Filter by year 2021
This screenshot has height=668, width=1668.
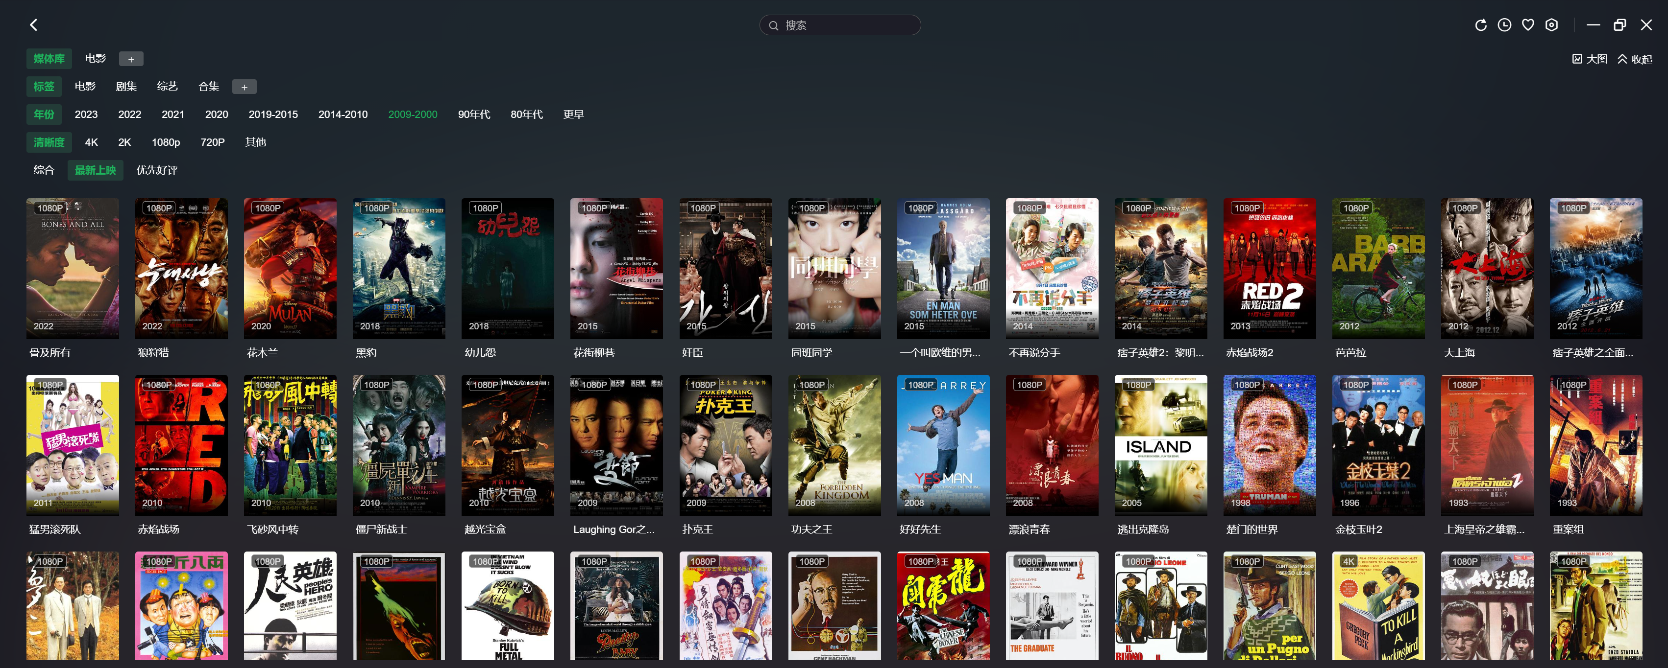click(x=173, y=115)
